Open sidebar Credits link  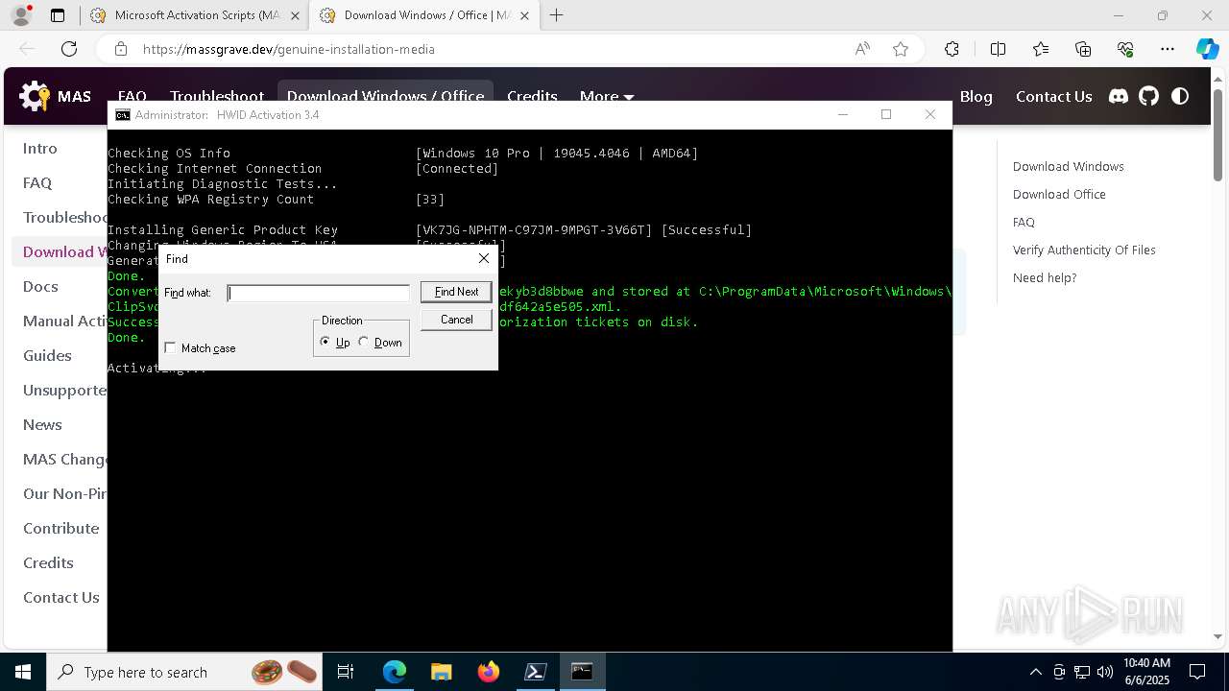coord(48,562)
